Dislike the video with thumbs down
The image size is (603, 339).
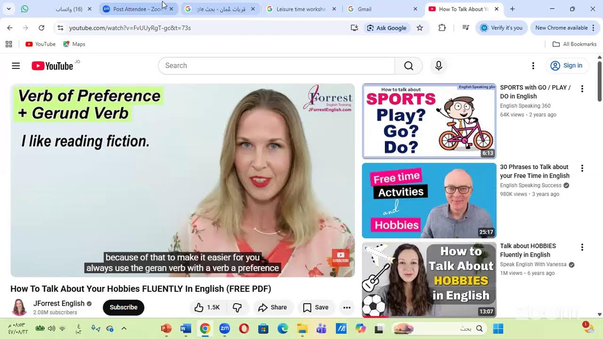[x=237, y=307]
